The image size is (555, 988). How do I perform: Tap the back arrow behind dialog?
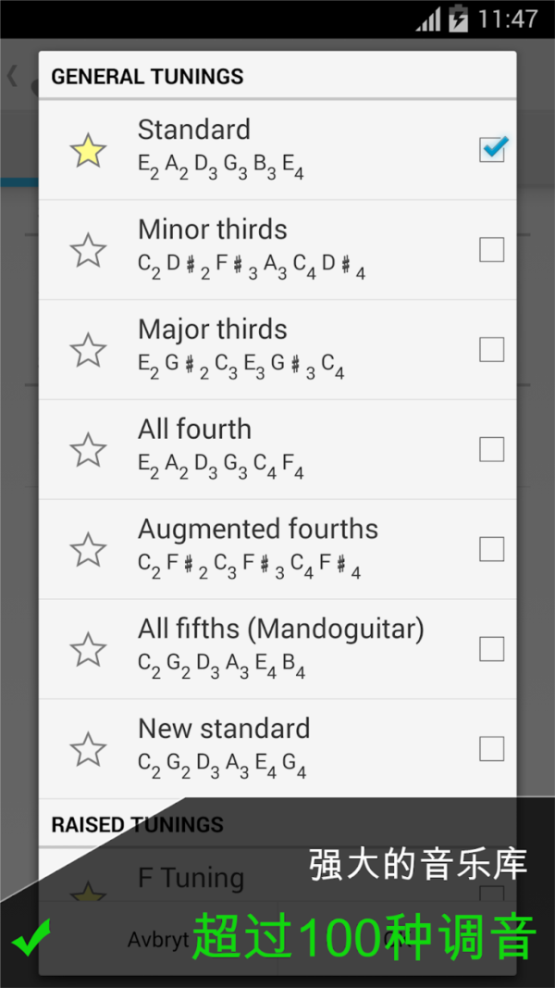click(x=13, y=76)
